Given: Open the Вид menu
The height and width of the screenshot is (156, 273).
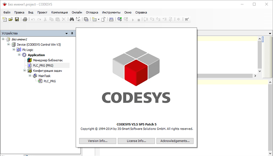Looking at the screenshot, I should pyautogui.click(x=31, y=13).
